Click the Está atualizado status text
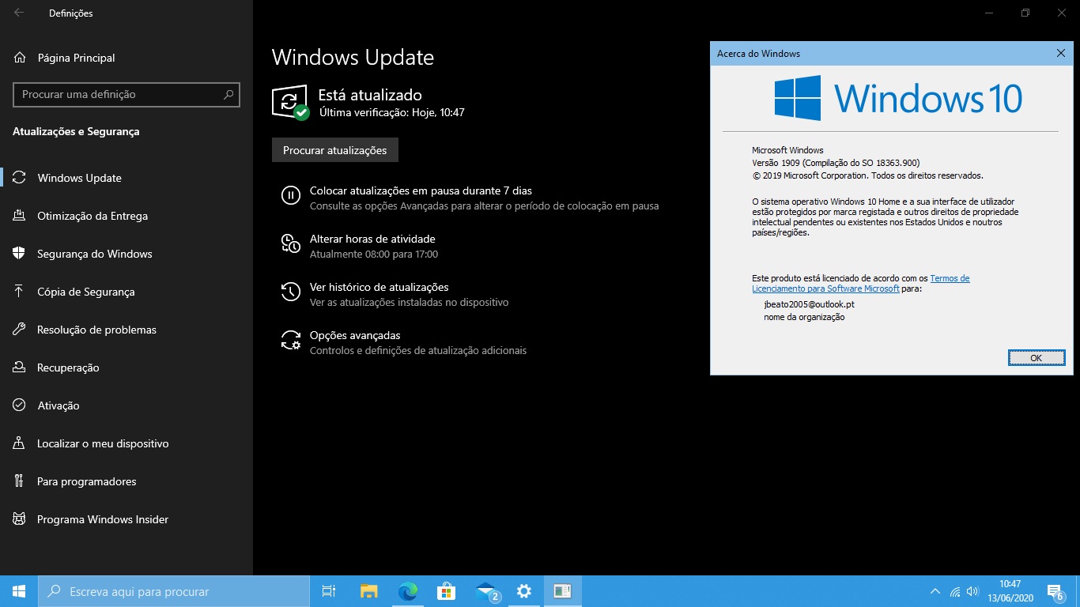 370,95
